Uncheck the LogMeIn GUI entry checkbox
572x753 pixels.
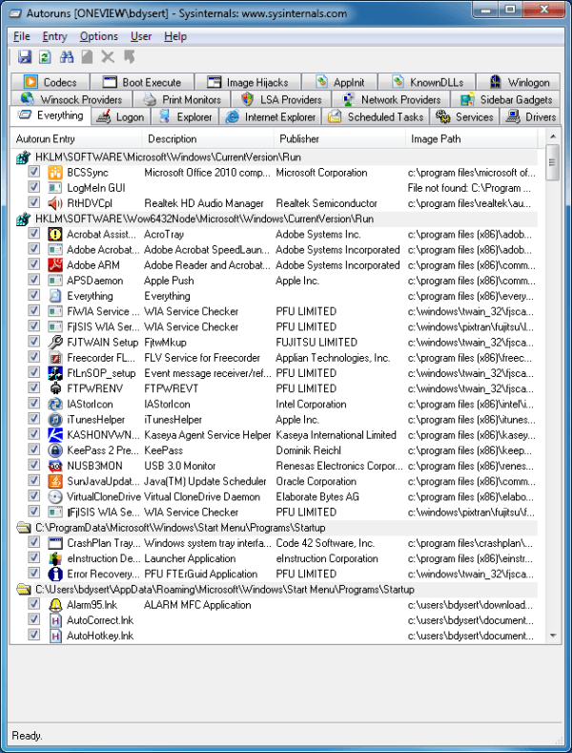(x=33, y=187)
